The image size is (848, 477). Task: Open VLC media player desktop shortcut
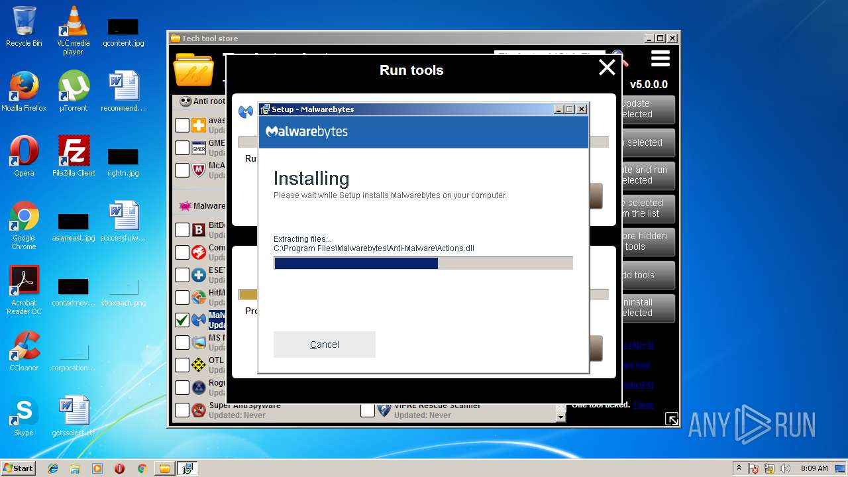coord(73,30)
